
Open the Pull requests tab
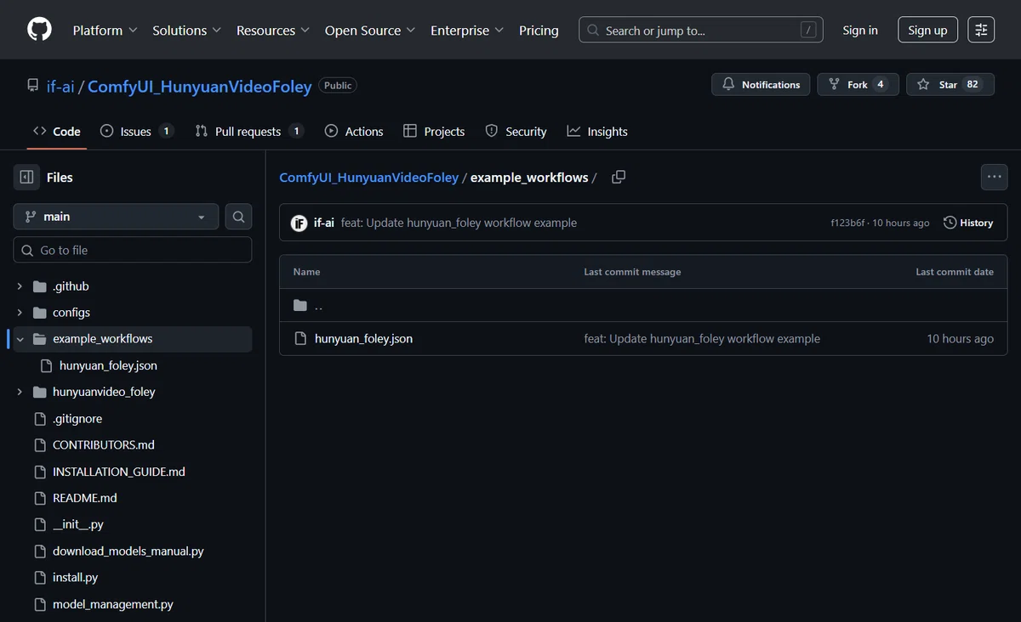click(248, 131)
